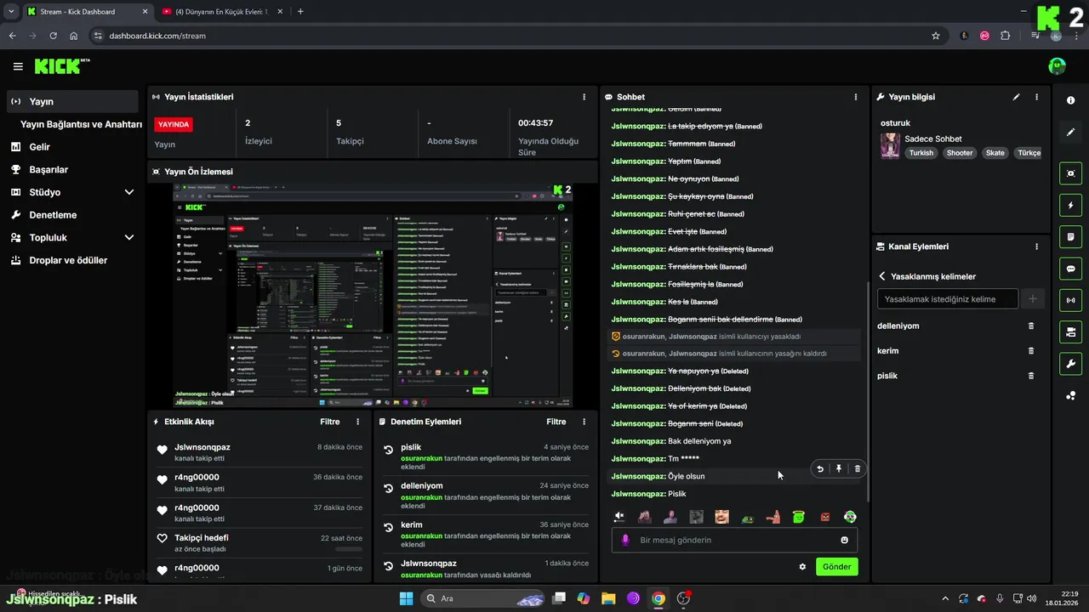The height and width of the screenshot is (612, 1089).
Task: Pin the hovered chat message
Action: pyautogui.click(x=839, y=468)
